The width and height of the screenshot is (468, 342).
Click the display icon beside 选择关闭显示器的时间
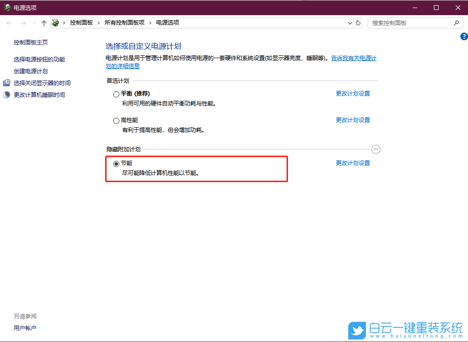[x=6, y=82]
